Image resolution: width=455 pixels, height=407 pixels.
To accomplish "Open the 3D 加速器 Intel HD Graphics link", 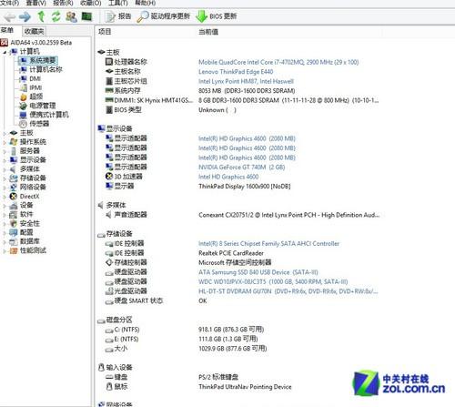I will tap(228, 177).
